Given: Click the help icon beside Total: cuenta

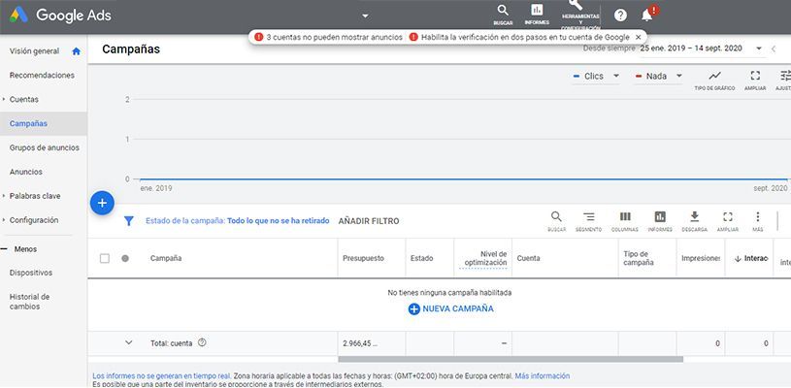Looking at the screenshot, I should (202, 342).
